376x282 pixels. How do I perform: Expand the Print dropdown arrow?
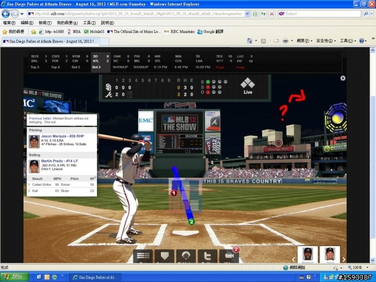point(292,41)
